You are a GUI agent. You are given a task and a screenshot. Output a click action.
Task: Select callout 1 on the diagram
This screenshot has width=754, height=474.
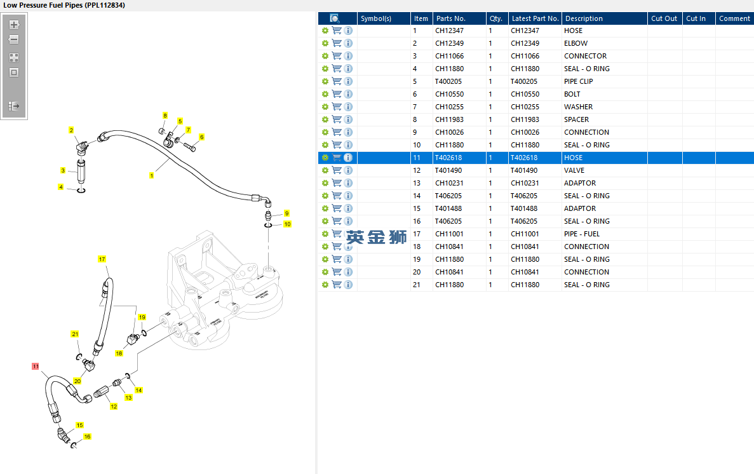tap(151, 175)
